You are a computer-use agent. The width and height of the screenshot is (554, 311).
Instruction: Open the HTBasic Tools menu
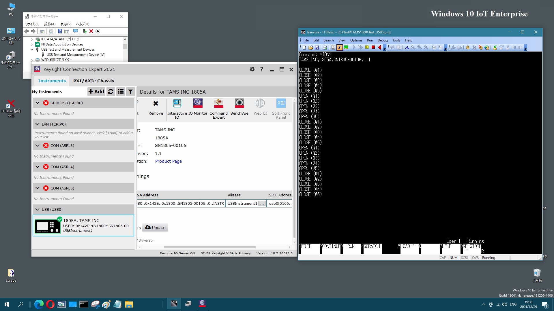pyautogui.click(x=396, y=40)
